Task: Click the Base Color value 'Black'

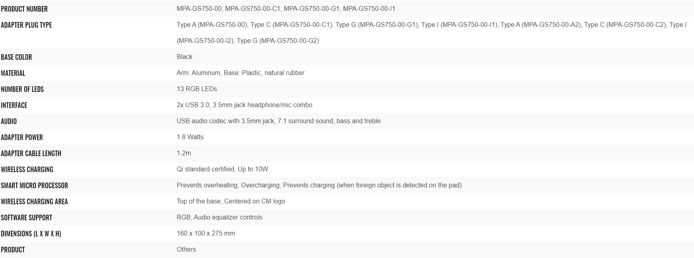Action: tap(184, 57)
